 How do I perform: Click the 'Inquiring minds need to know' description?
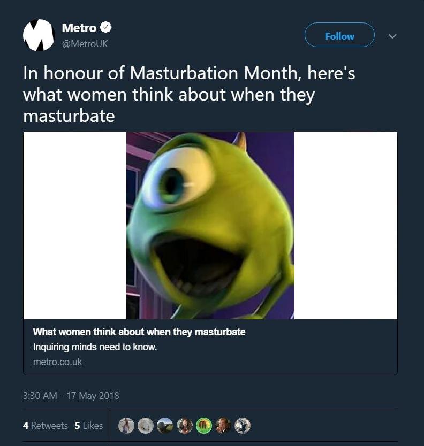click(x=95, y=347)
